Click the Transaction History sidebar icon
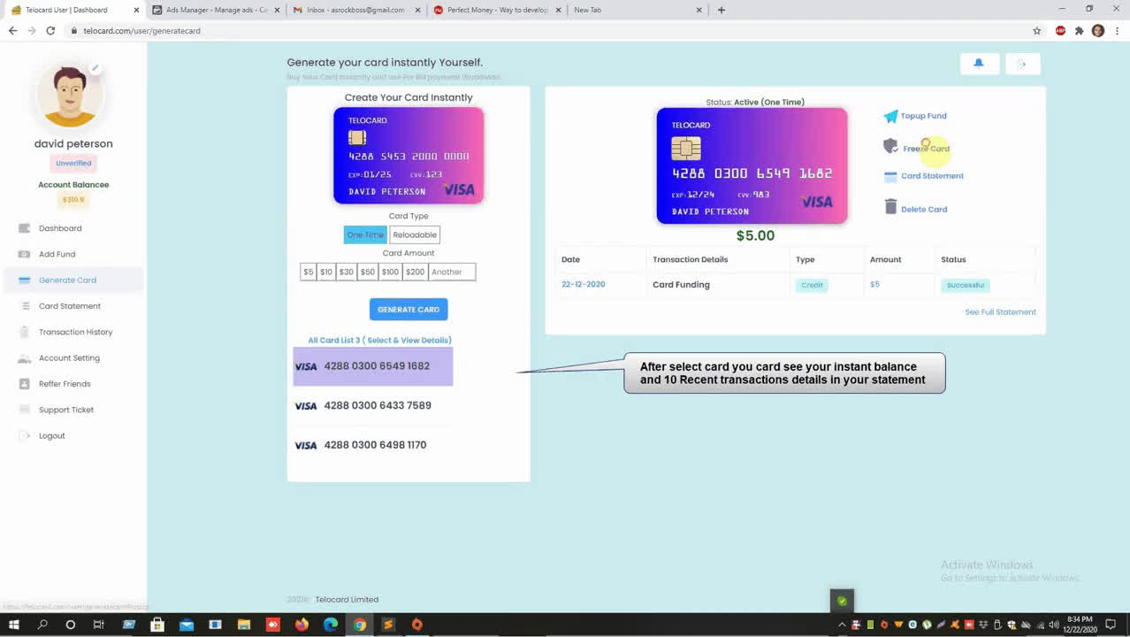Image resolution: width=1130 pixels, height=637 pixels. click(25, 332)
